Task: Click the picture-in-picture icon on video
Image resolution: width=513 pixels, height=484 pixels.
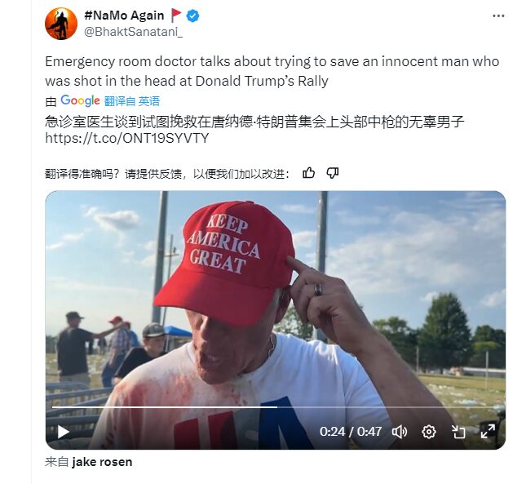Action: (458, 432)
